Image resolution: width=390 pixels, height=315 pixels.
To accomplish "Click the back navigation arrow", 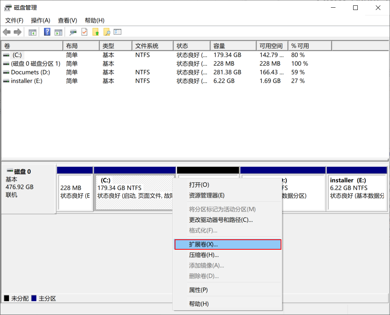I will (7, 32).
